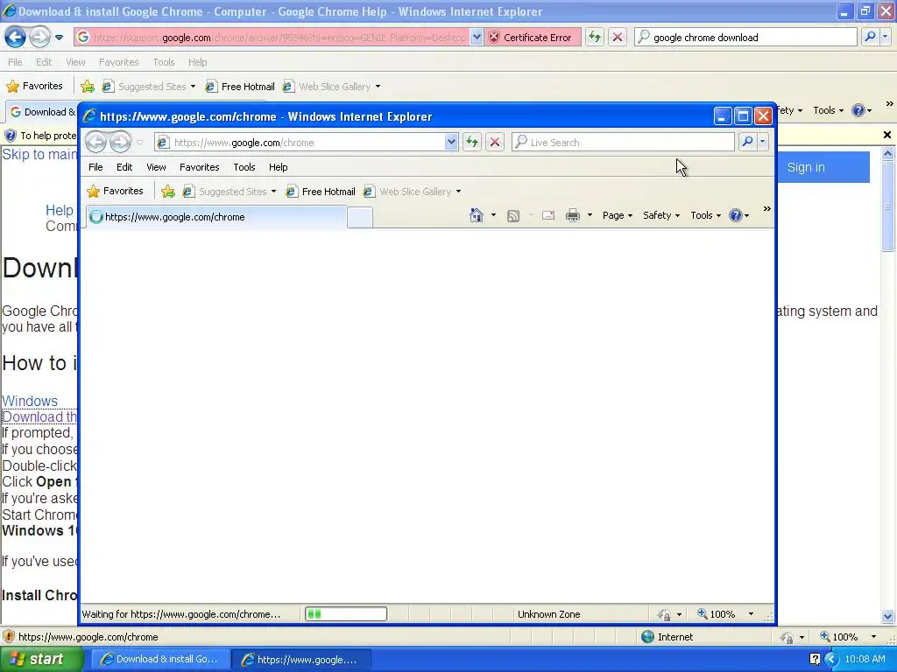This screenshot has width=897, height=672.
Task: Click the Internet zone globe icon in the status bar
Action: (x=647, y=637)
